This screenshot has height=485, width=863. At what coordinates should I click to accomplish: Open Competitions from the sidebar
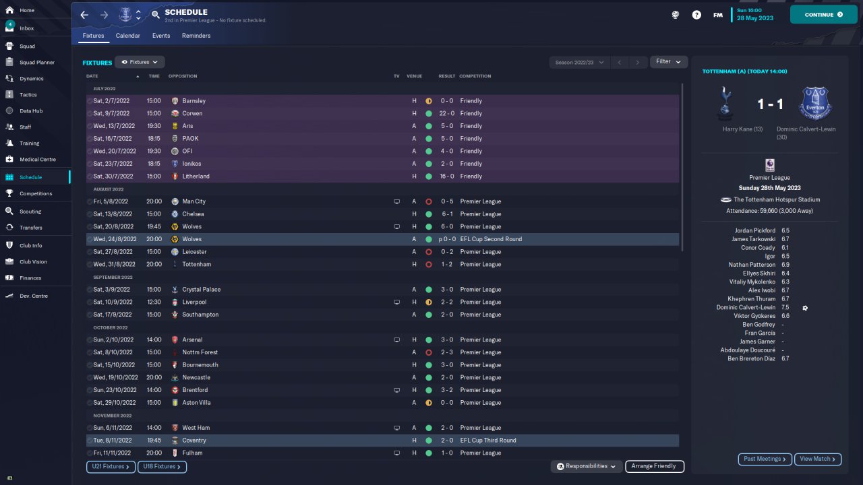pyautogui.click(x=36, y=193)
